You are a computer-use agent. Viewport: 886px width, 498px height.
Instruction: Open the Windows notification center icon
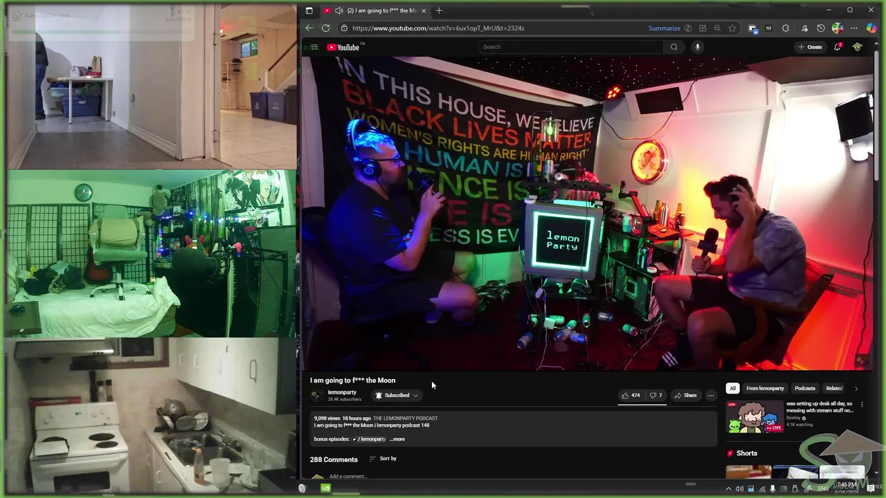pyautogui.click(x=871, y=489)
